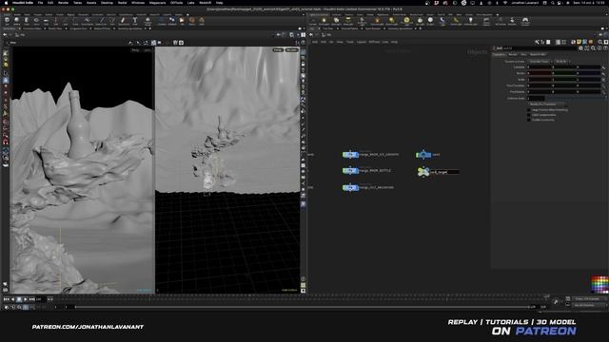This screenshot has width=609, height=342.
Task: Select the Font shelf tool
Action: pyautogui.click(x=135, y=21)
